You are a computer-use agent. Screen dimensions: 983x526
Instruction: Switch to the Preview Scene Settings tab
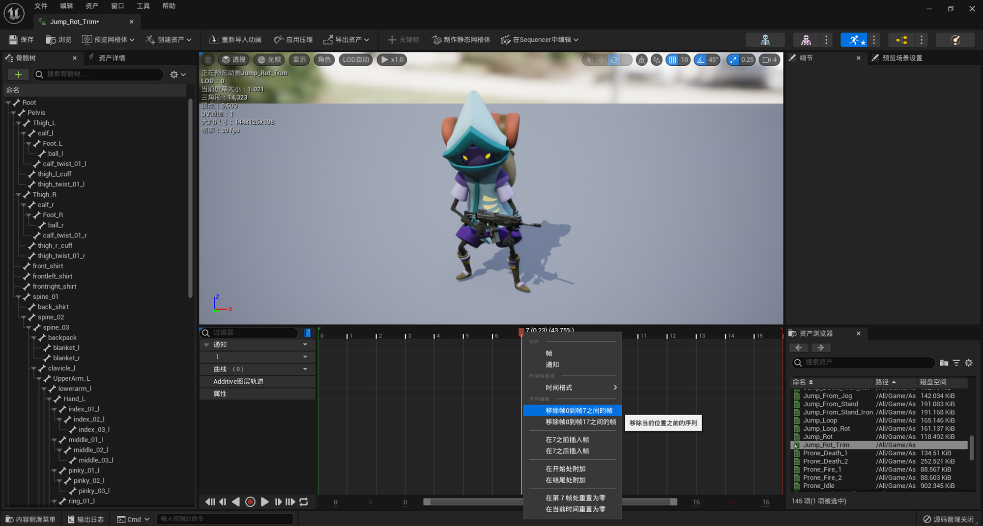pyautogui.click(x=902, y=58)
